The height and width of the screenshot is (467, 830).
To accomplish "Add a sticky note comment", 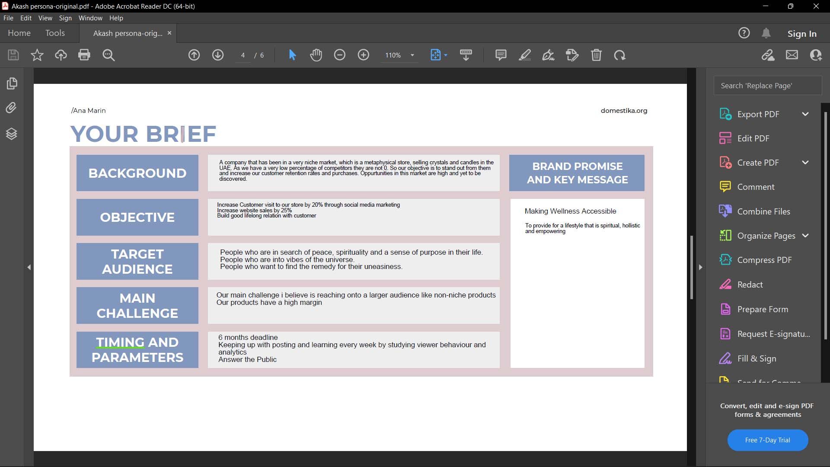I will pyautogui.click(x=501, y=55).
